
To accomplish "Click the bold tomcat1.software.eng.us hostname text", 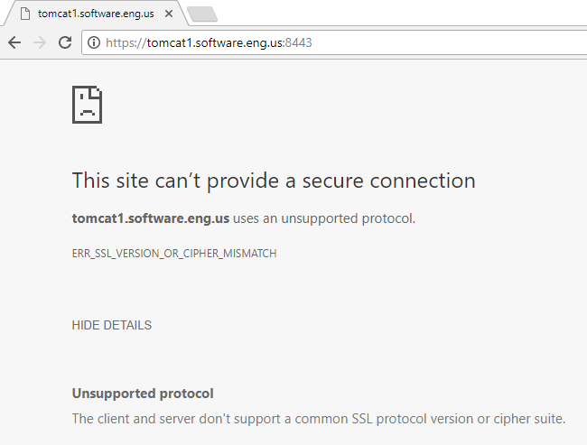I will pos(151,218).
